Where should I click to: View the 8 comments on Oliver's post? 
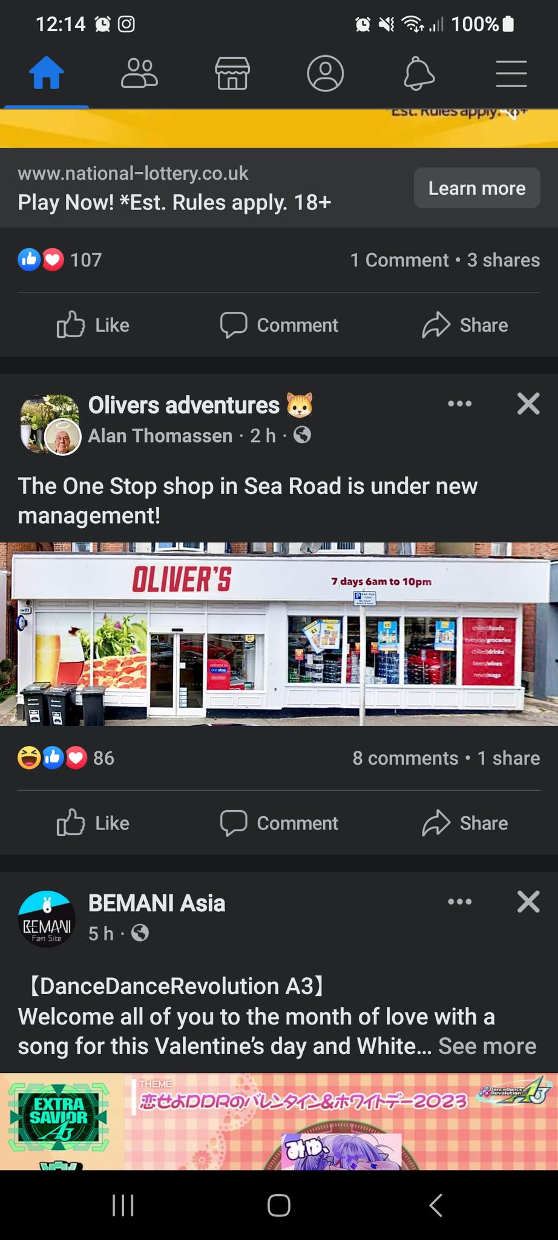(405, 758)
